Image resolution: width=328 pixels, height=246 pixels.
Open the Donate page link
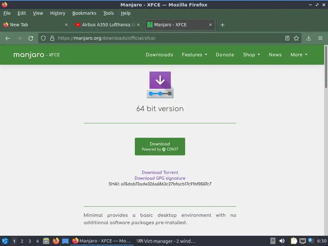point(225,54)
